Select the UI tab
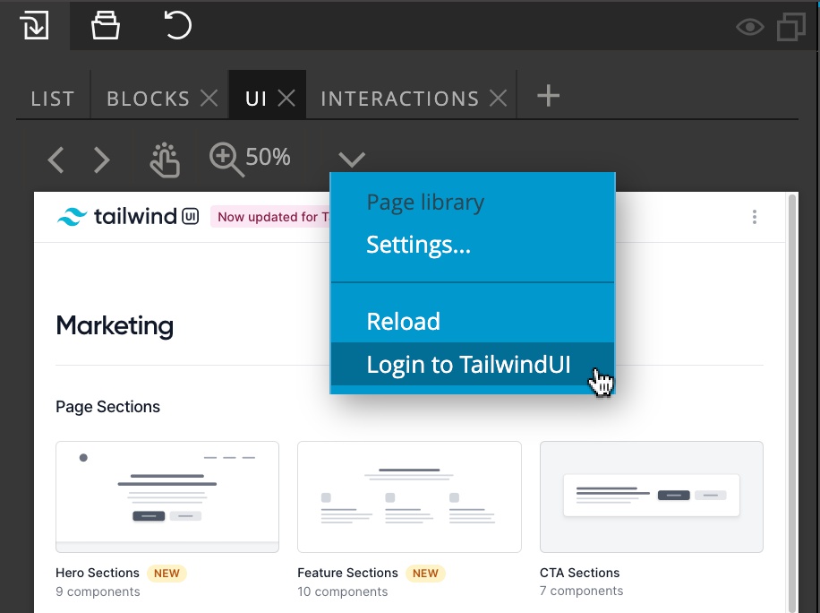This screenshot has width=820, height=613. pyautogui.click(x=256, y=99)
